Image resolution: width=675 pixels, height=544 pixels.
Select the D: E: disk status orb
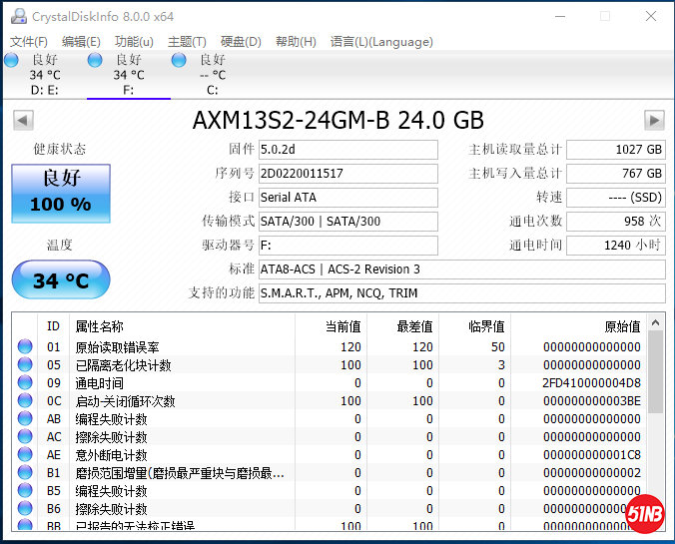[x=11, y=60]
